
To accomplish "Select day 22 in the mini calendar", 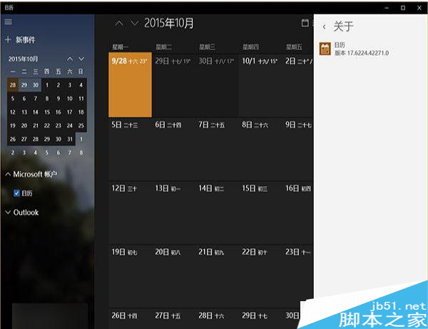I will [47, 126].
